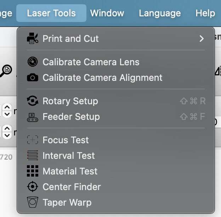The width and height of the screenshot is (221, 217).
Task: Decrement the lower spin box value
Action: 7,135
